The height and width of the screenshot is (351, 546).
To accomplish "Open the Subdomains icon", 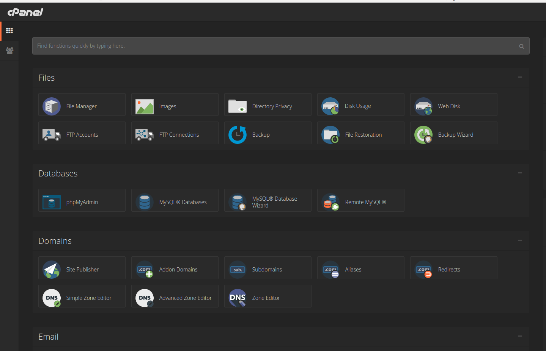I will [238, 270].
